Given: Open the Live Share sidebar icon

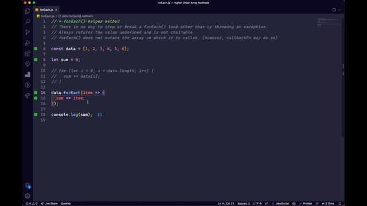Looking at the screenshot, I should (28, 96).
